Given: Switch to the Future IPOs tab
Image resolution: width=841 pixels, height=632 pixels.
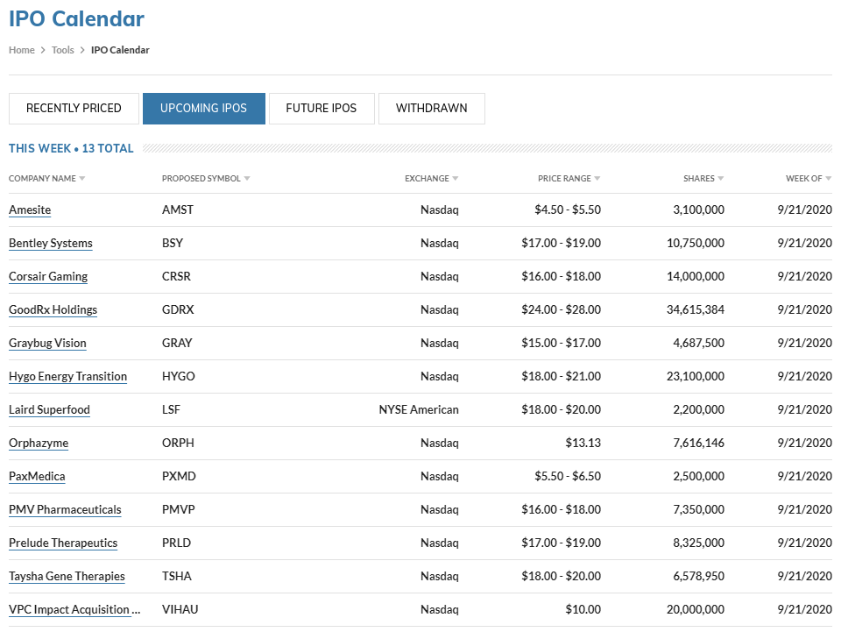Looking at the screenshot, I should click(322, 109).
